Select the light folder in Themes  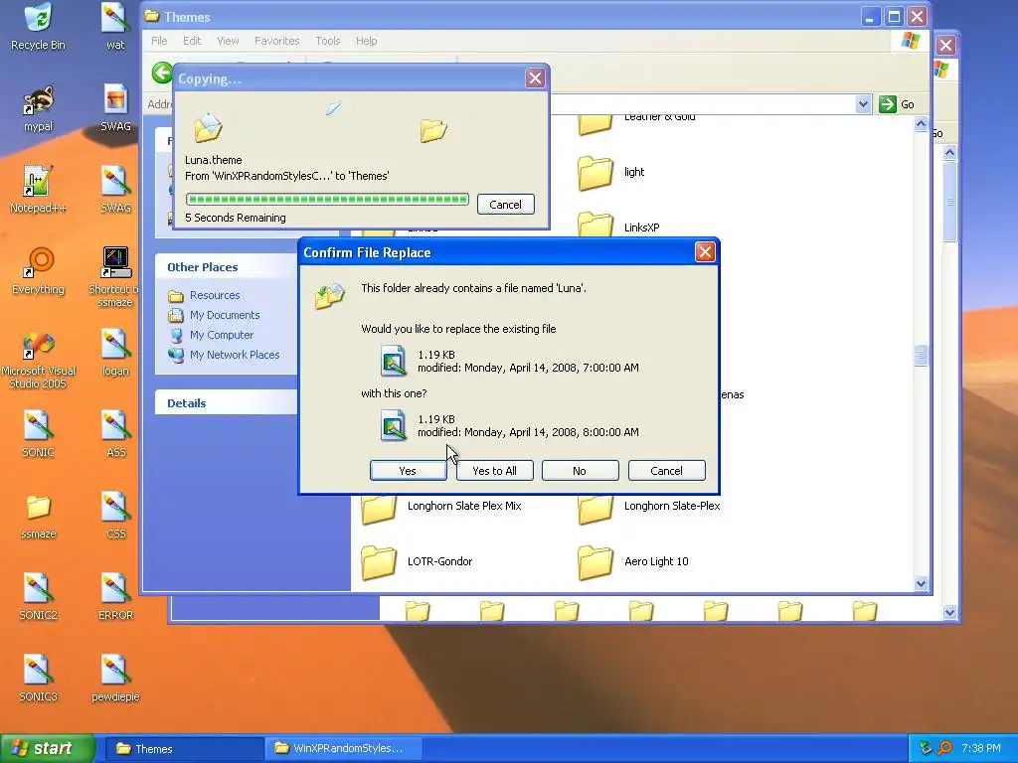[x=611, y=172]
